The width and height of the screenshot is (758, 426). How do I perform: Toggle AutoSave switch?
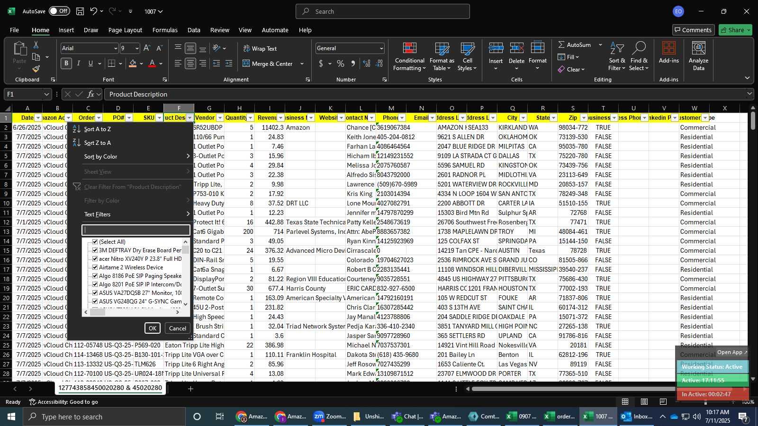coord(59,11)
